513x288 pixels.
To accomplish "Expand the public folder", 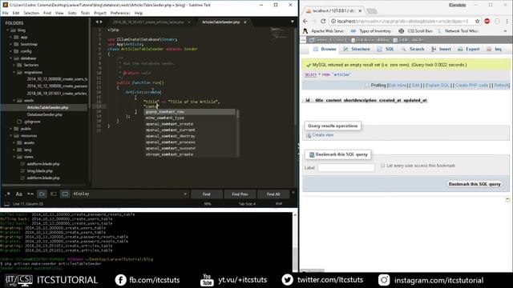I will click(11, 129).
